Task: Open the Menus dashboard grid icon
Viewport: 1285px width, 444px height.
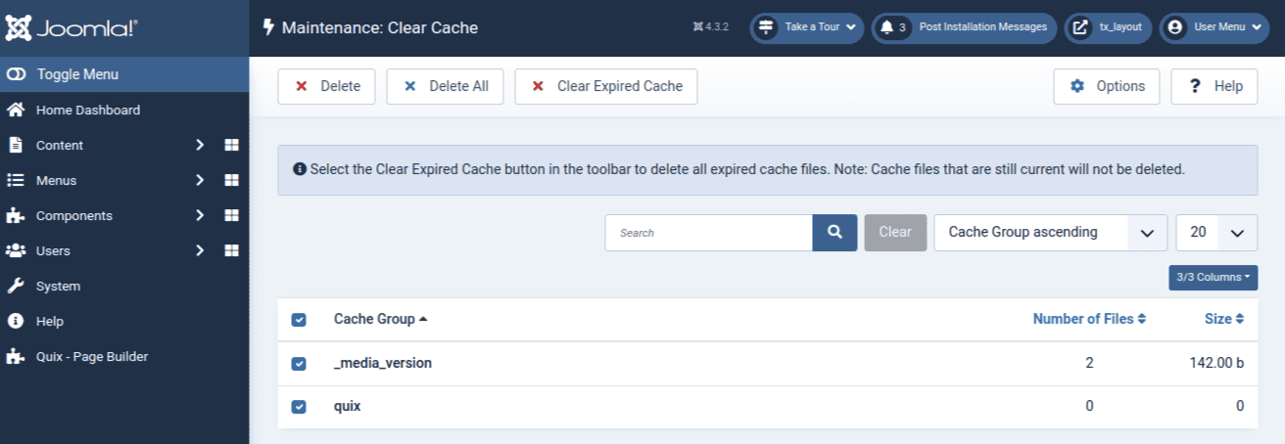Action: [231, 180]
